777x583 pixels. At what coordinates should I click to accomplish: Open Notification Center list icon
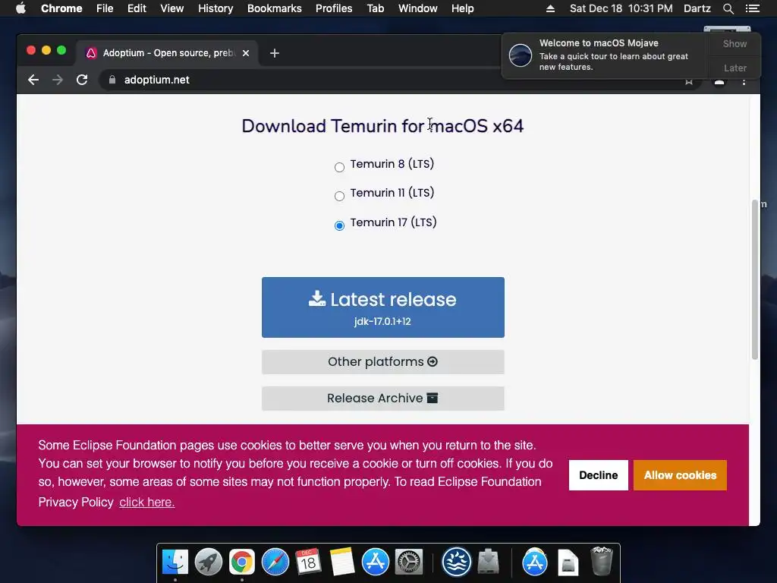tap(753, 8)
